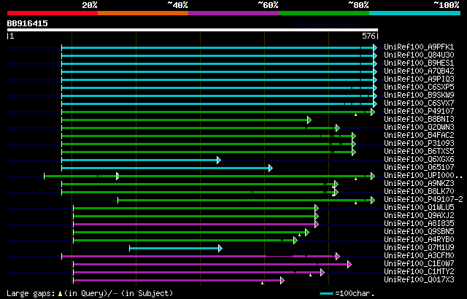This screenshot has width=467, height=299.
Task: Click the UniRef100_A9PFK1 hit label
Action: [x=419, y=47]
